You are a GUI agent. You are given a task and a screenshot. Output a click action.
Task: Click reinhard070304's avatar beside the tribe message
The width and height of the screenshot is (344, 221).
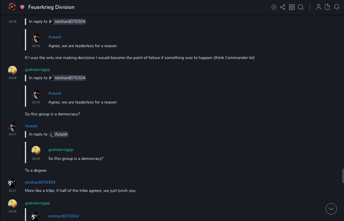coord(12,183)
